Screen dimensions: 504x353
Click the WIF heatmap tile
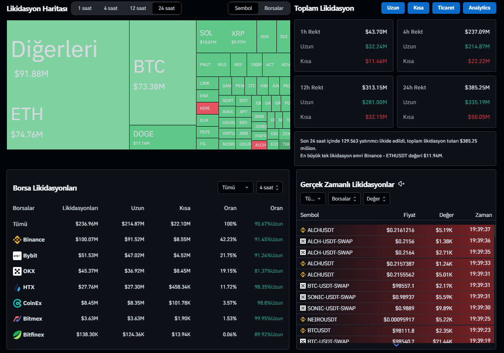click(x=238, y=65)
